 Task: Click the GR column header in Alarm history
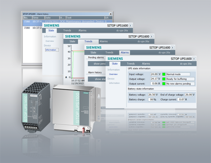coord(108,18)
